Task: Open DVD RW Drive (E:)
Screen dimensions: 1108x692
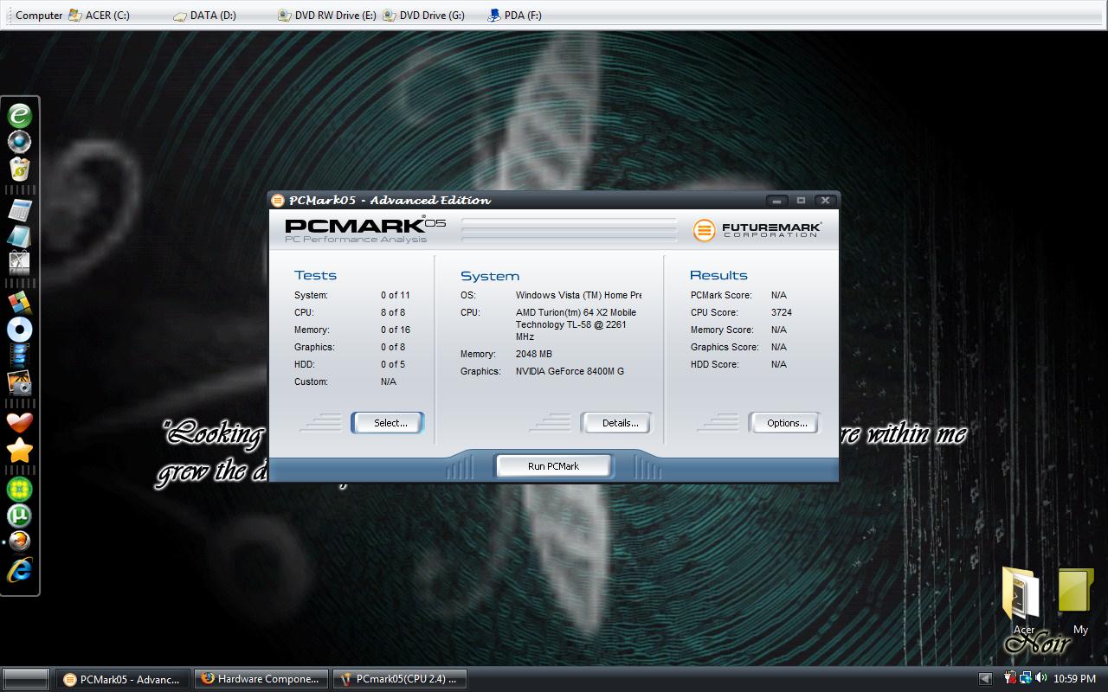Action: coord(327,15)
